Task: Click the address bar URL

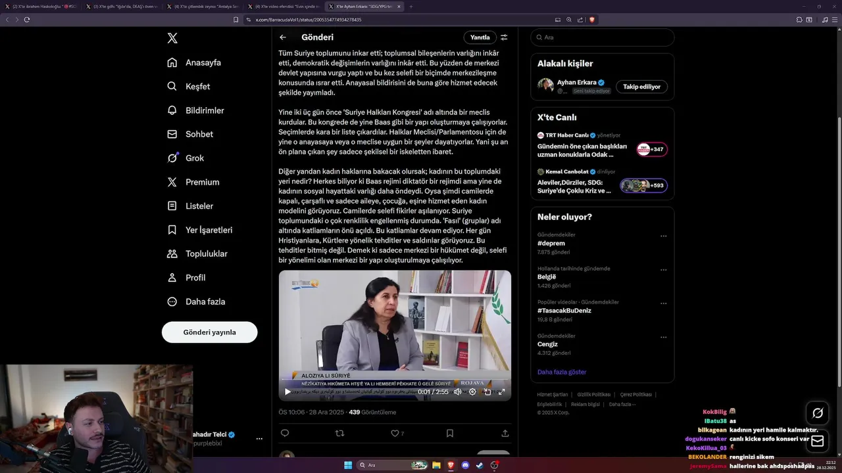Action: pos(309,20)
